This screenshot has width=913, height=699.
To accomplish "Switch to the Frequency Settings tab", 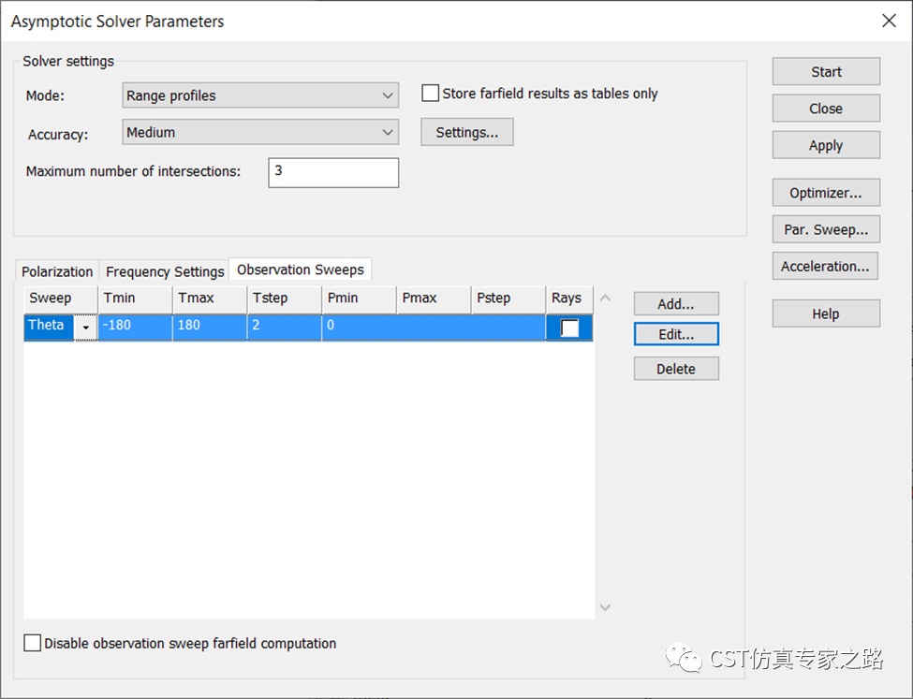I will pos(165,271).
